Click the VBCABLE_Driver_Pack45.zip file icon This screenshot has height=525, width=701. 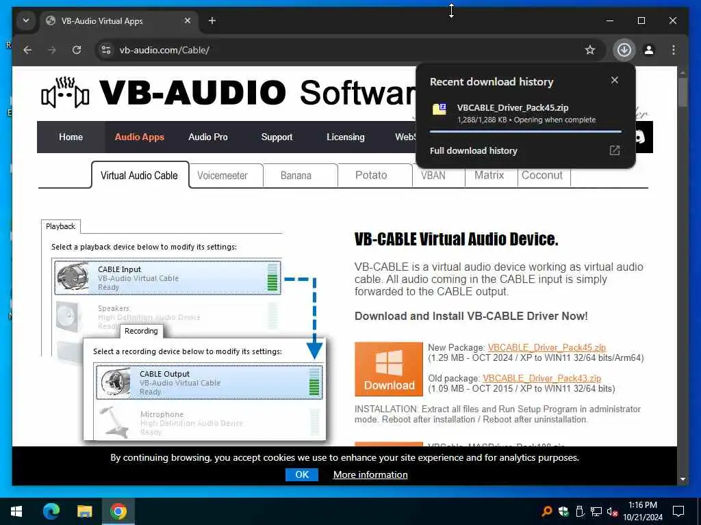coord(439,109)
